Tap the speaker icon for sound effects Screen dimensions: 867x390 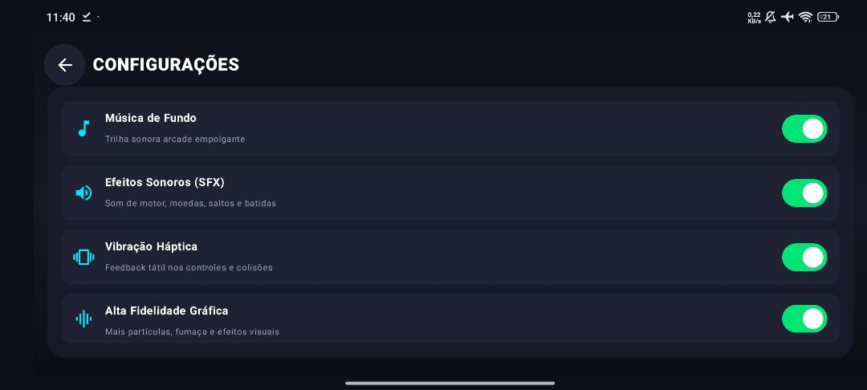83,193
